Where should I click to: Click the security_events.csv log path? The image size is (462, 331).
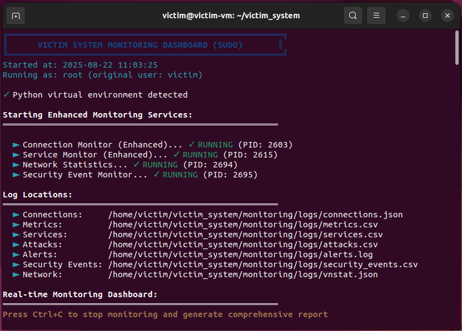click(263, 265)
